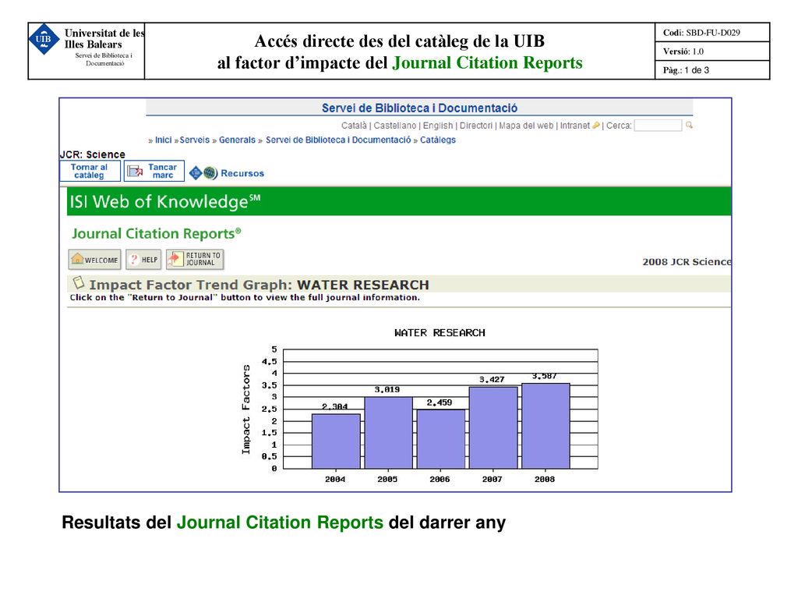Screen dimensions: 798x599
Task: Click the Universitat de les Illes Balears logo
Action: [44, 39]
